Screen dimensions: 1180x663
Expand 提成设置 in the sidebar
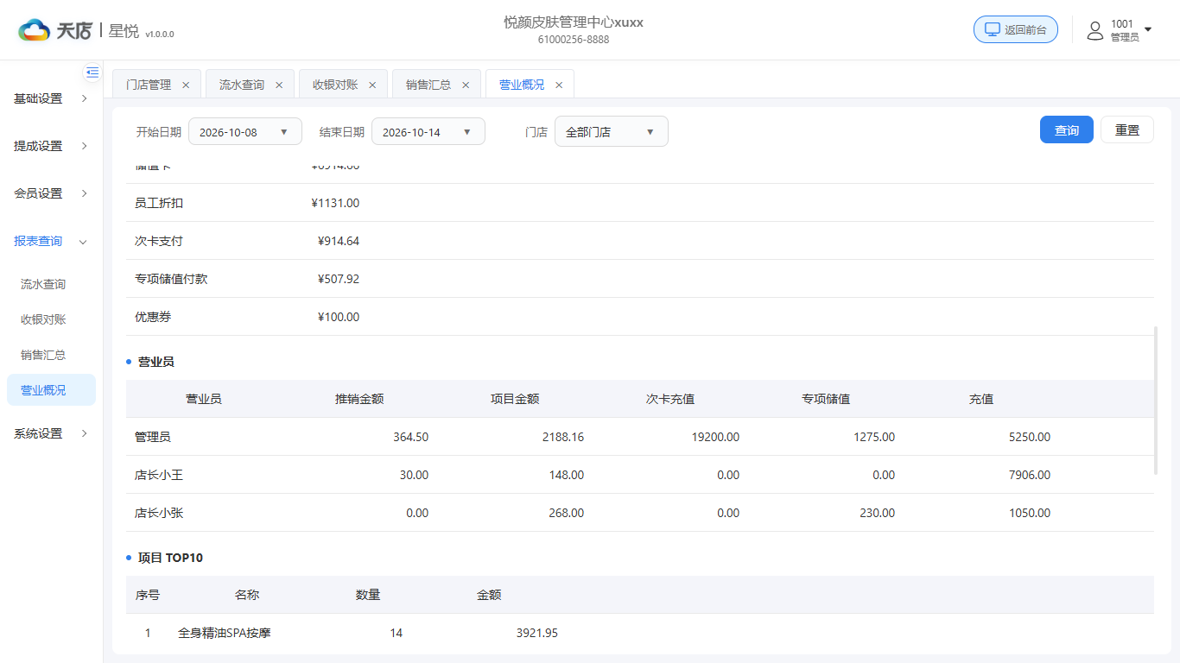pyautogui.click(x=51, y=146)
